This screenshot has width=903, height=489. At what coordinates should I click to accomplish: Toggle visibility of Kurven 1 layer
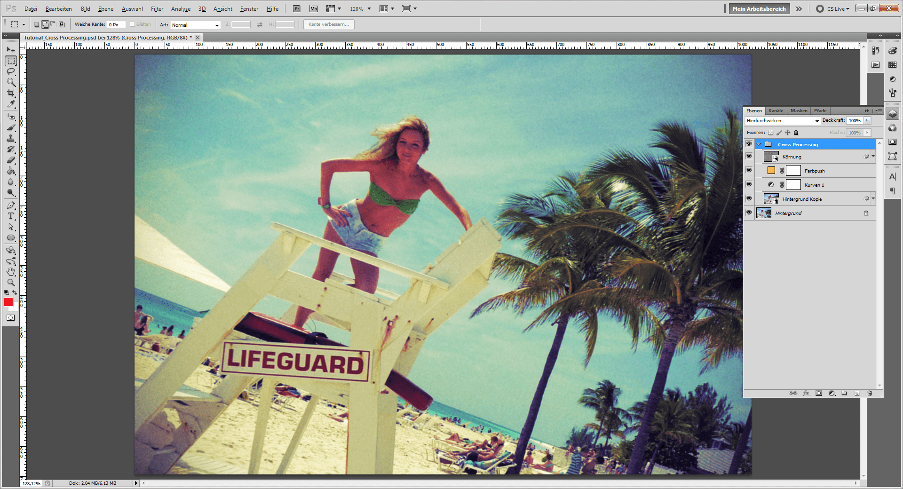click(749, 185)
